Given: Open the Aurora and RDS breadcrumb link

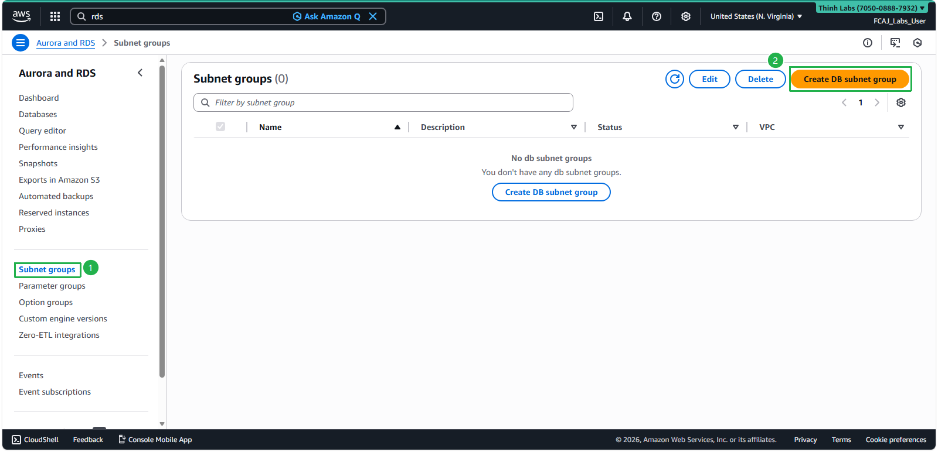Looking at the screenshot, I should (66, 43).
